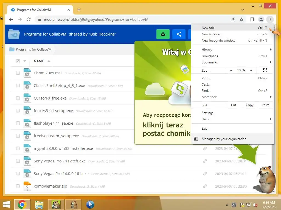The height and width of the screenshot is (210, 281).
Task: Click the green download folder button
Action: pos(163,34)
